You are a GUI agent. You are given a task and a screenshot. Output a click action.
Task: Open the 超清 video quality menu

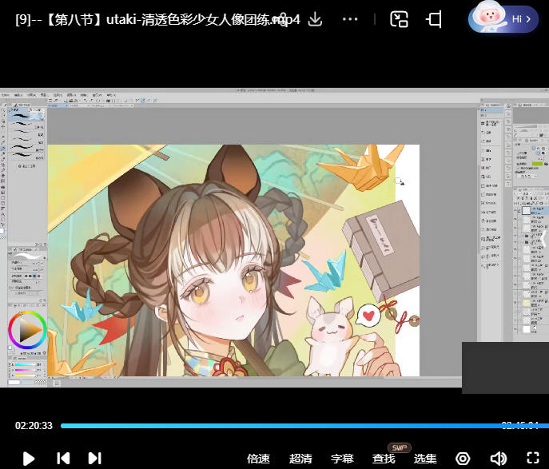tap(300, 459)
